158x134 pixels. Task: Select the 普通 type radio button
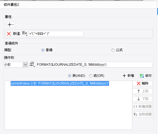point(43,50)
